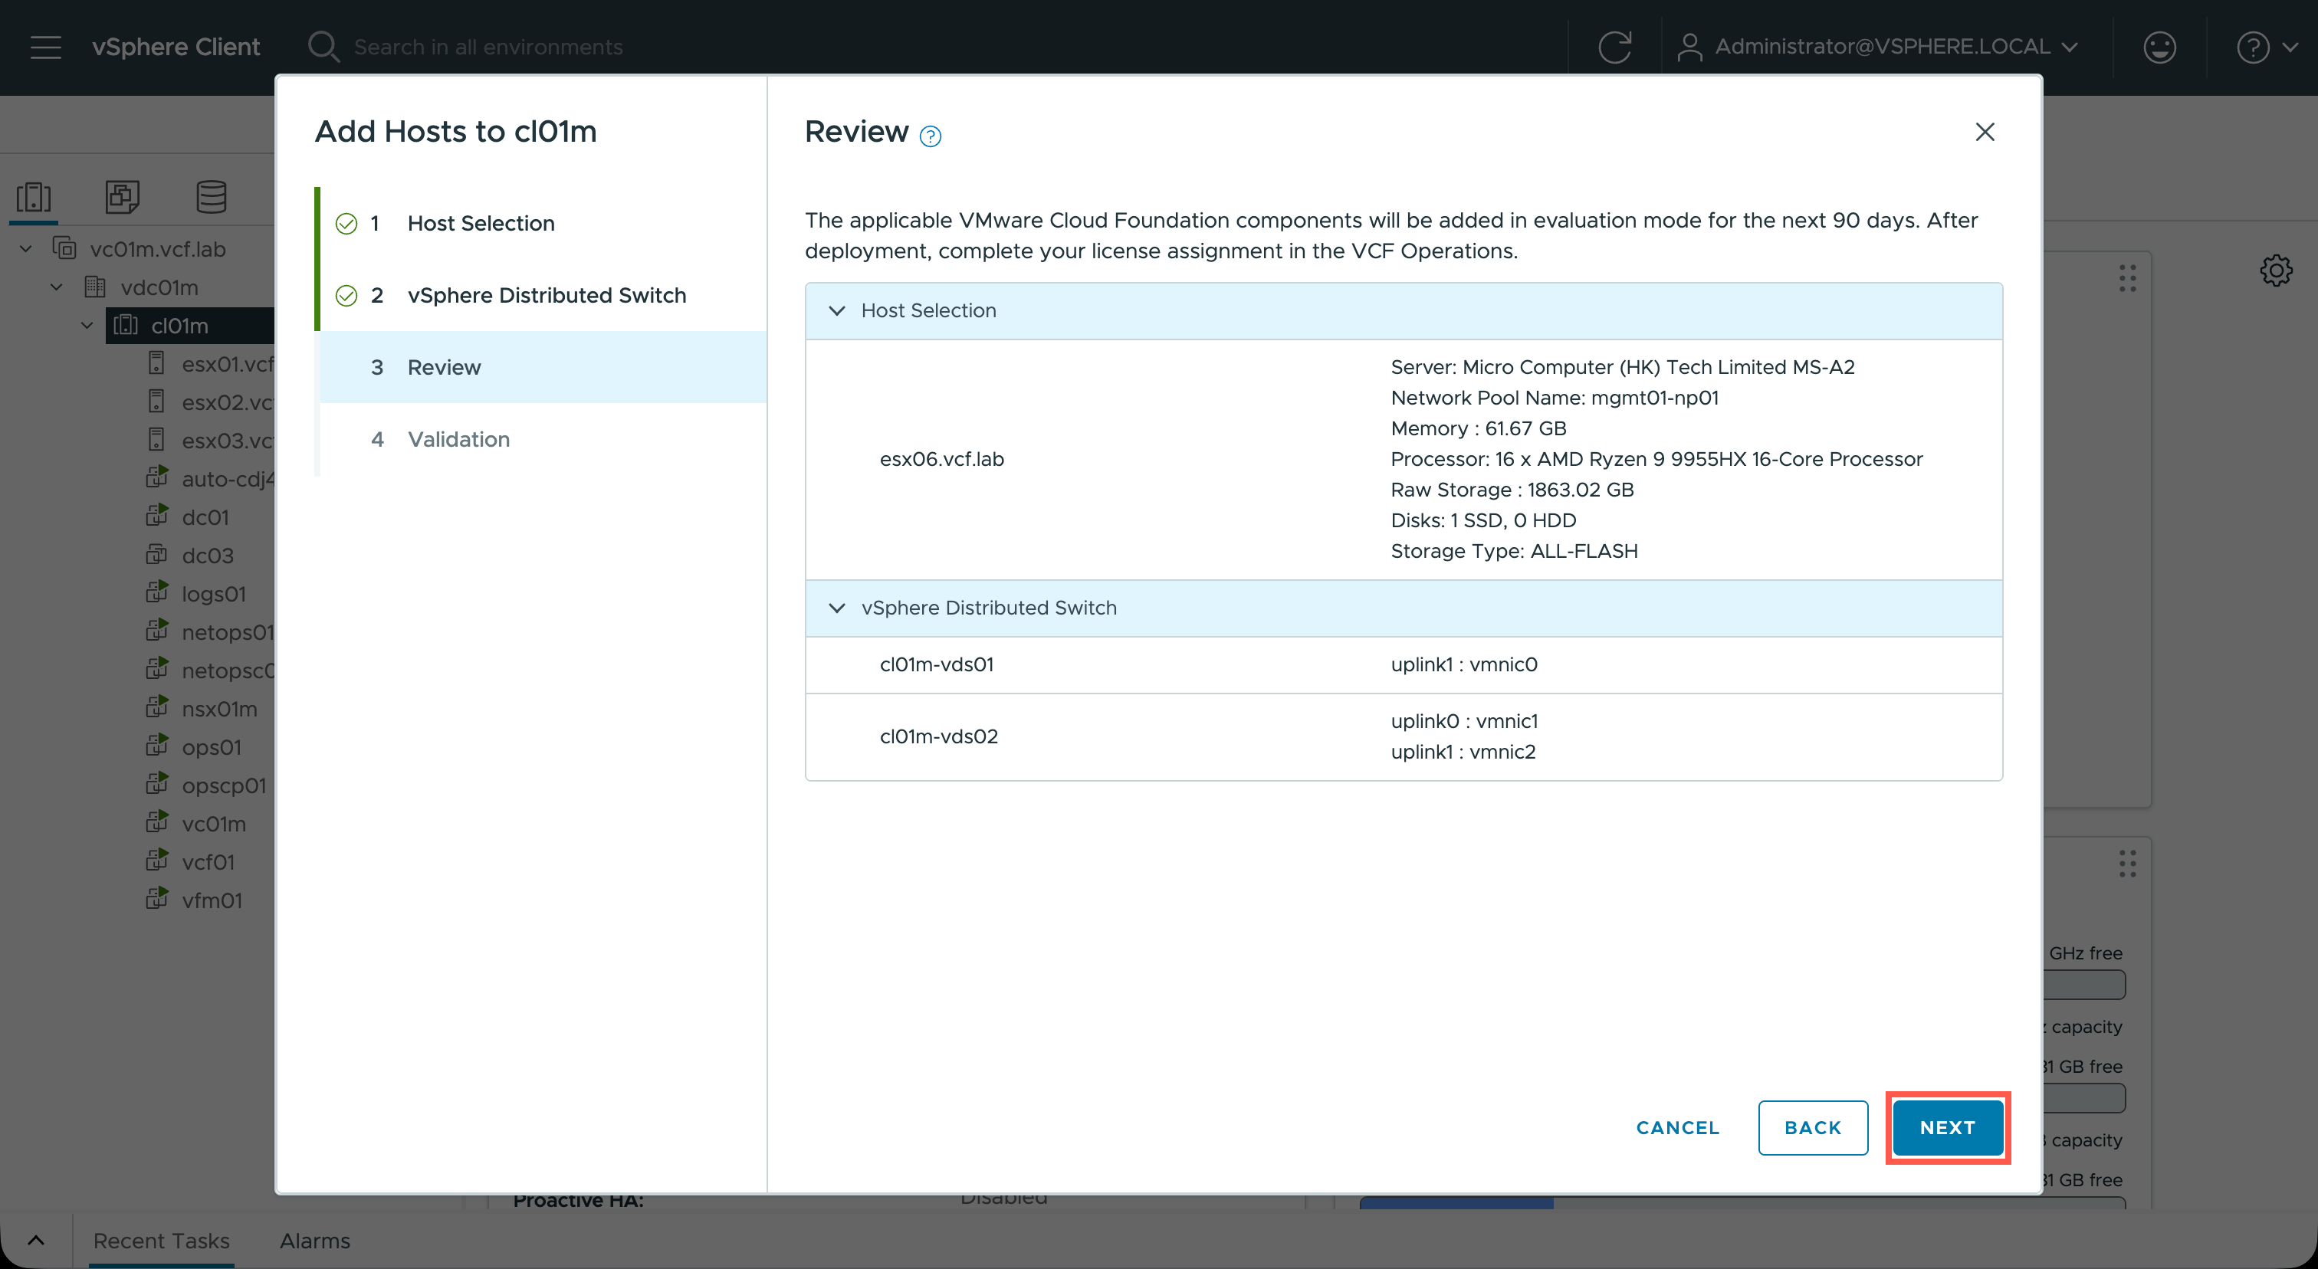Switch to VMs and Templates inventory icon
Image resolution: width=2318 pixels, height=1269 pixels.
coord(123,196)
